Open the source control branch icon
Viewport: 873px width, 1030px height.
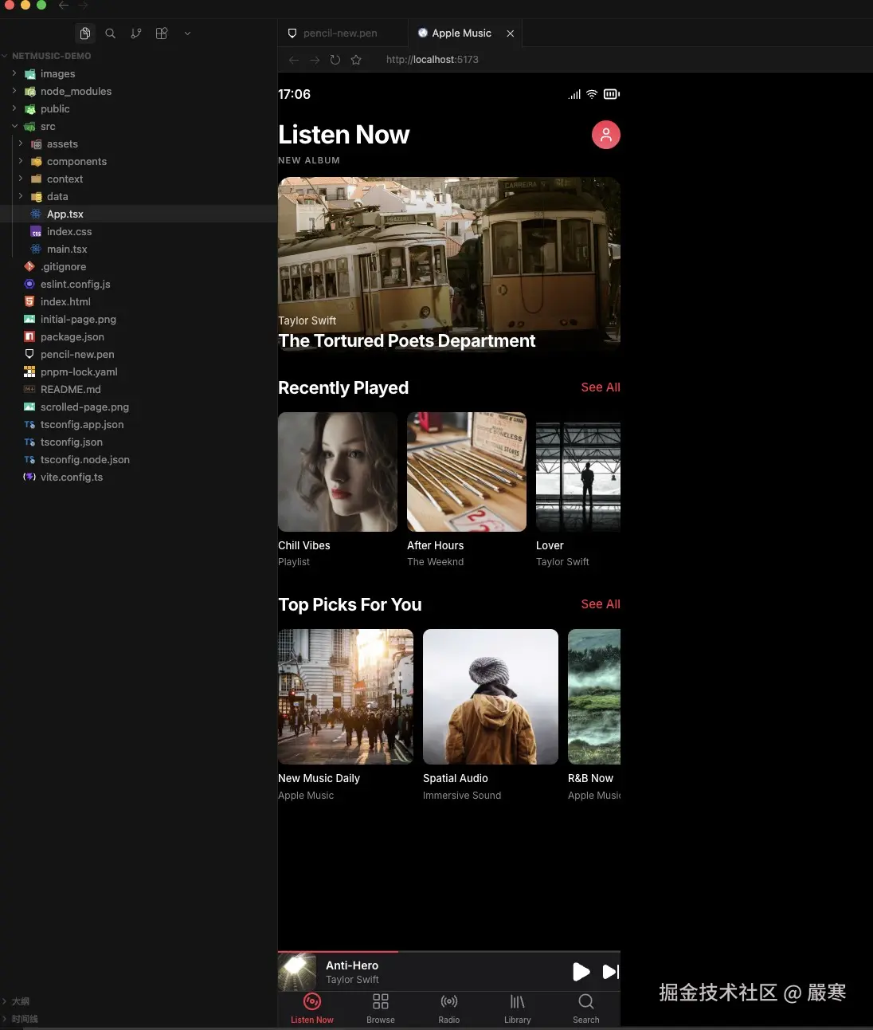(136, 33)
